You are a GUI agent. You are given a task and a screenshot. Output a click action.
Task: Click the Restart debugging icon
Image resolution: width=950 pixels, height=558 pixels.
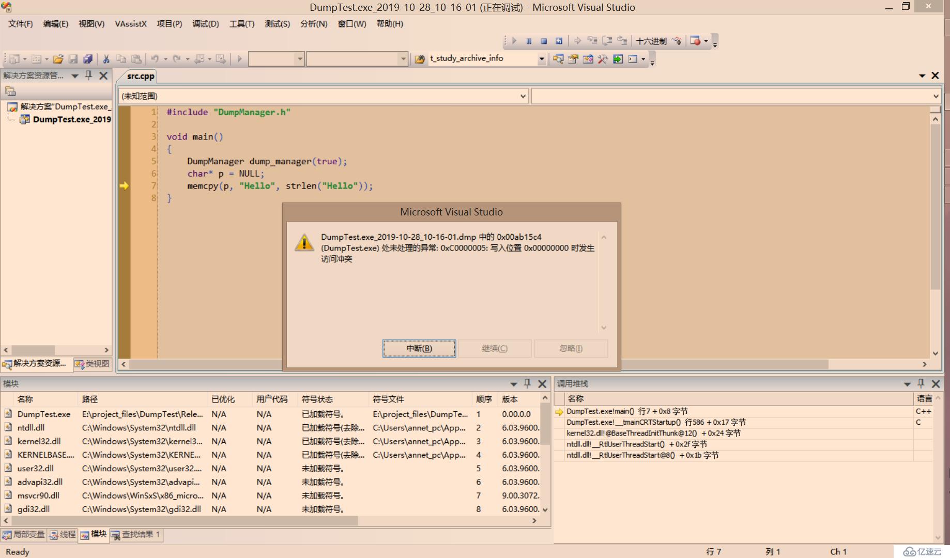point(559,41)
